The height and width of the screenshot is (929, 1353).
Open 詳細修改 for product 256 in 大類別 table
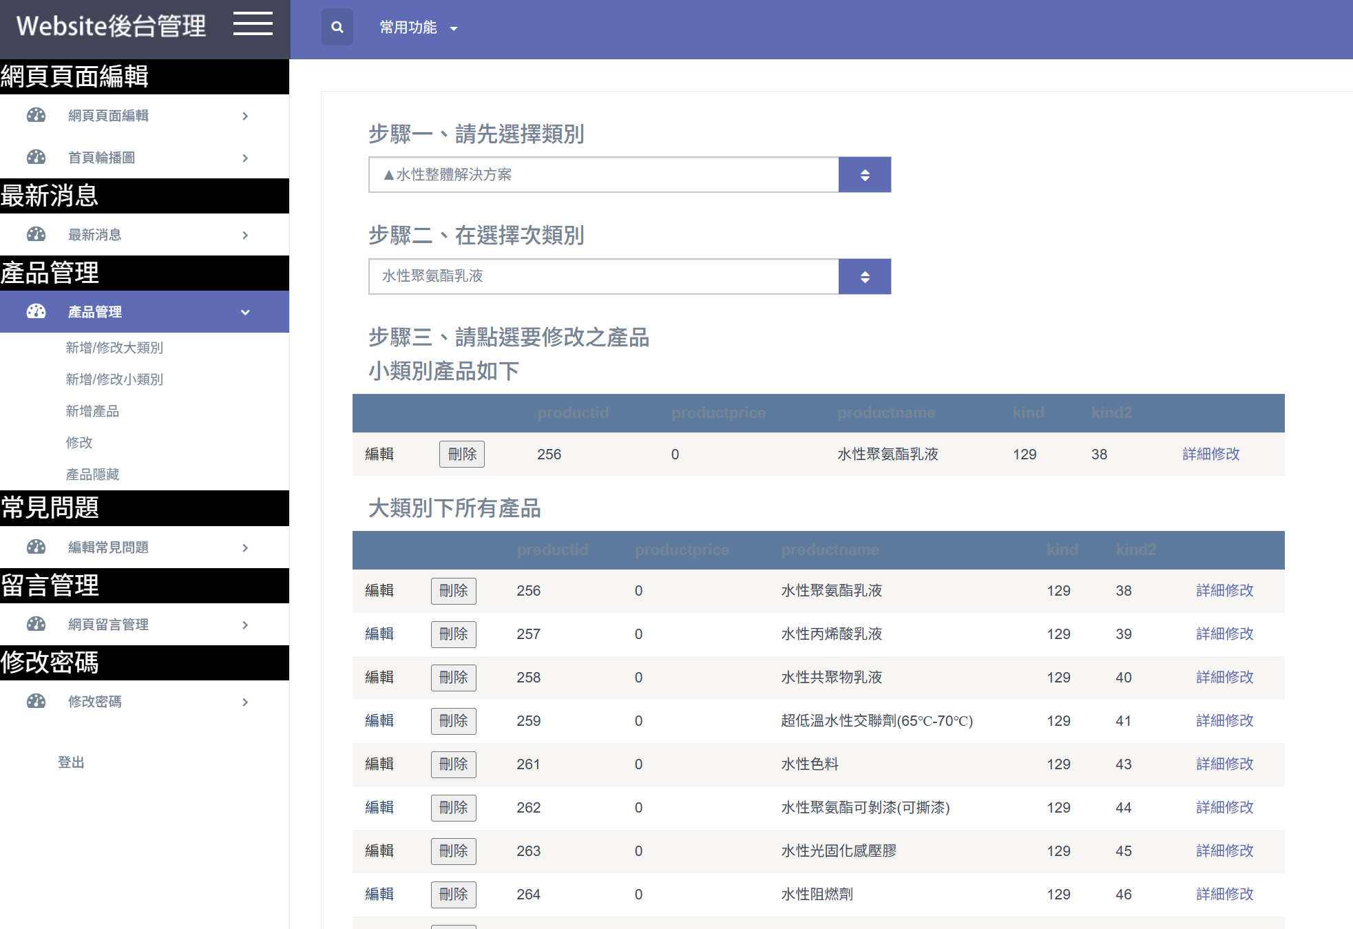coord(1225,590)
